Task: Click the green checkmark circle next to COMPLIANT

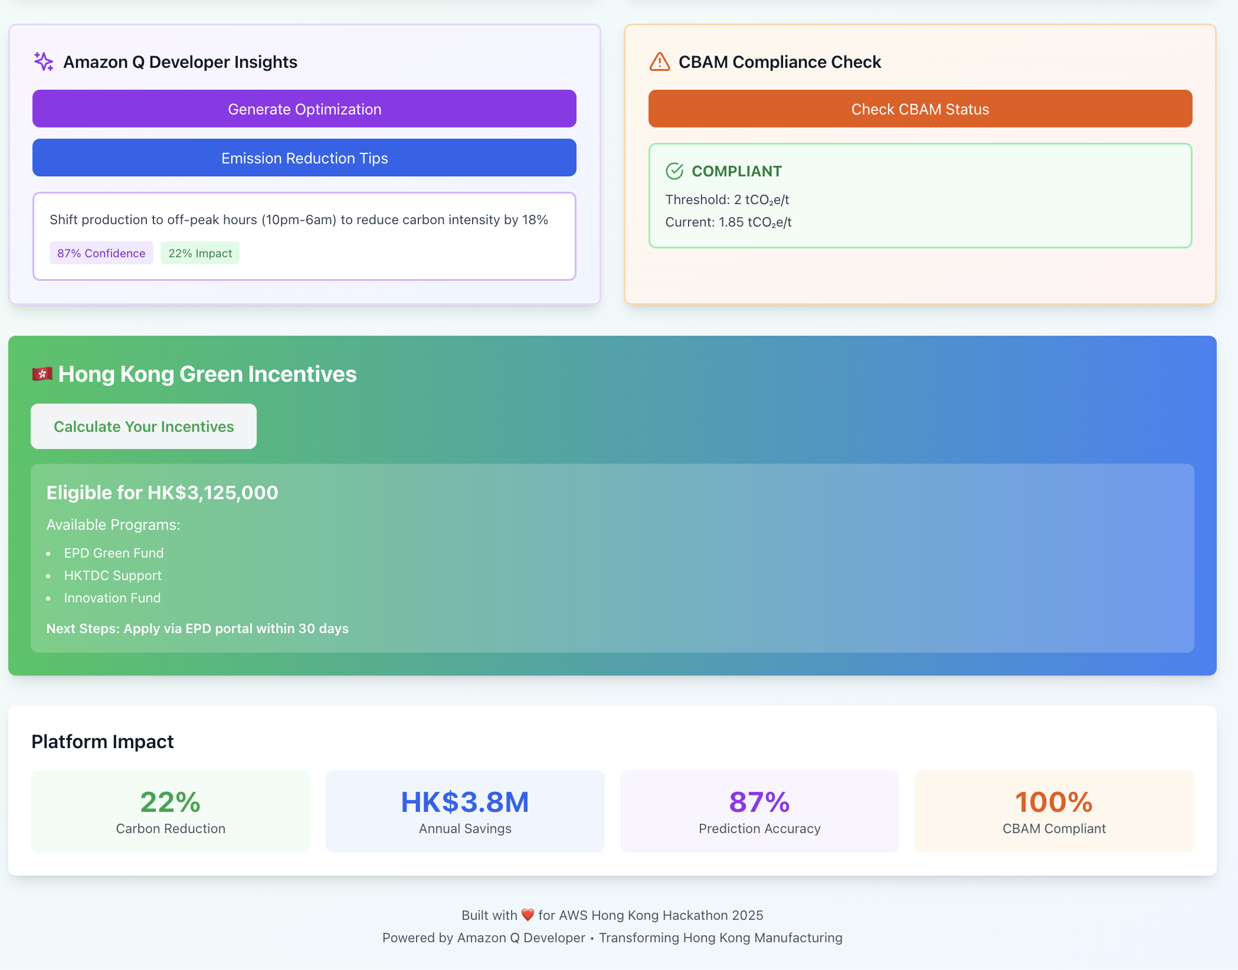Action: coord(674,171)
